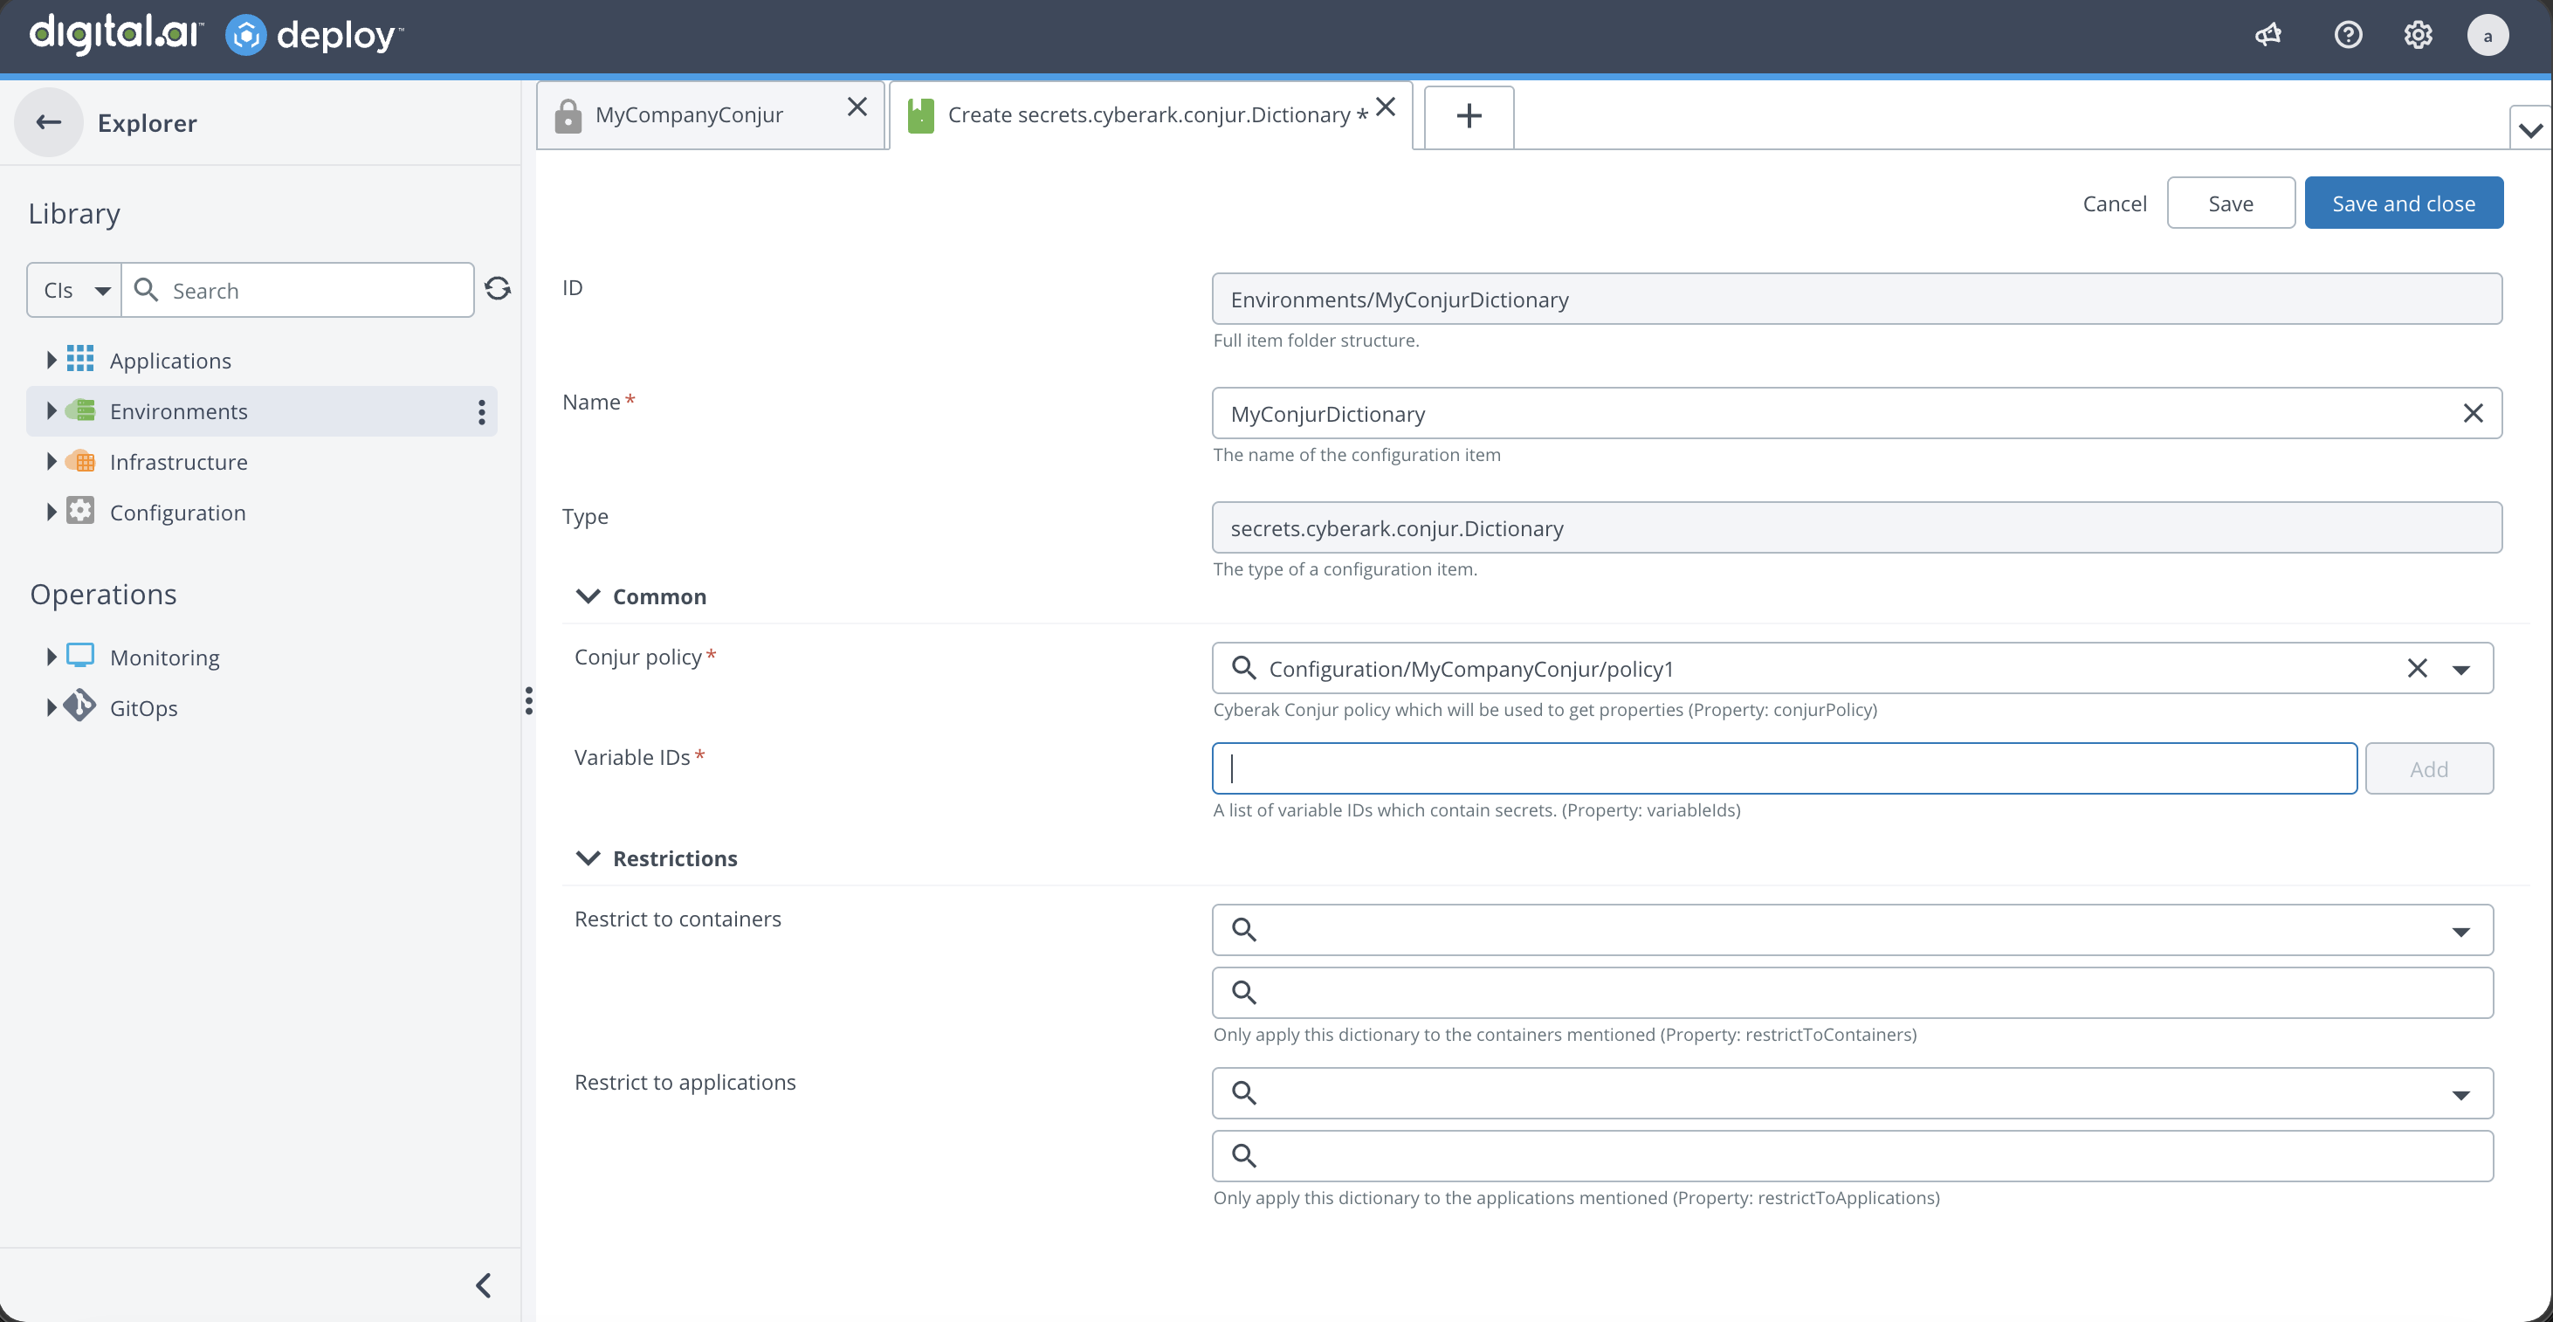Screen dimensions: 2553x1322
Task: Open the tab list overflow chevron
Action: pos(2530,129)
